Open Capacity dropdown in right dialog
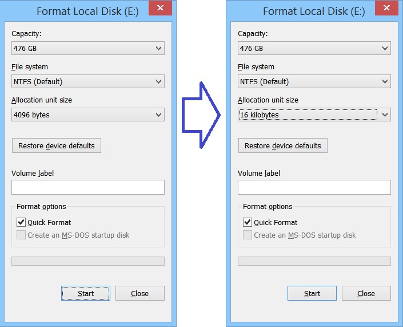Image resolution: width=403 pixels, height=327 pixels. tap(314, 48)
